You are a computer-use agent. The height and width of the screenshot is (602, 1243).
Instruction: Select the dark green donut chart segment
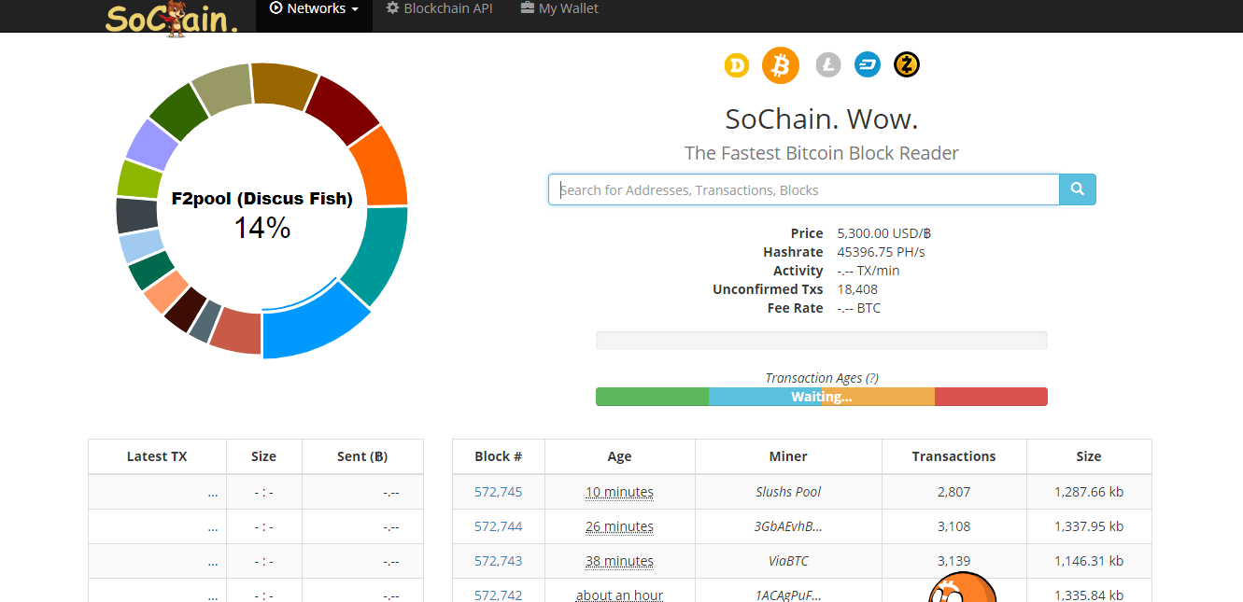177,112
